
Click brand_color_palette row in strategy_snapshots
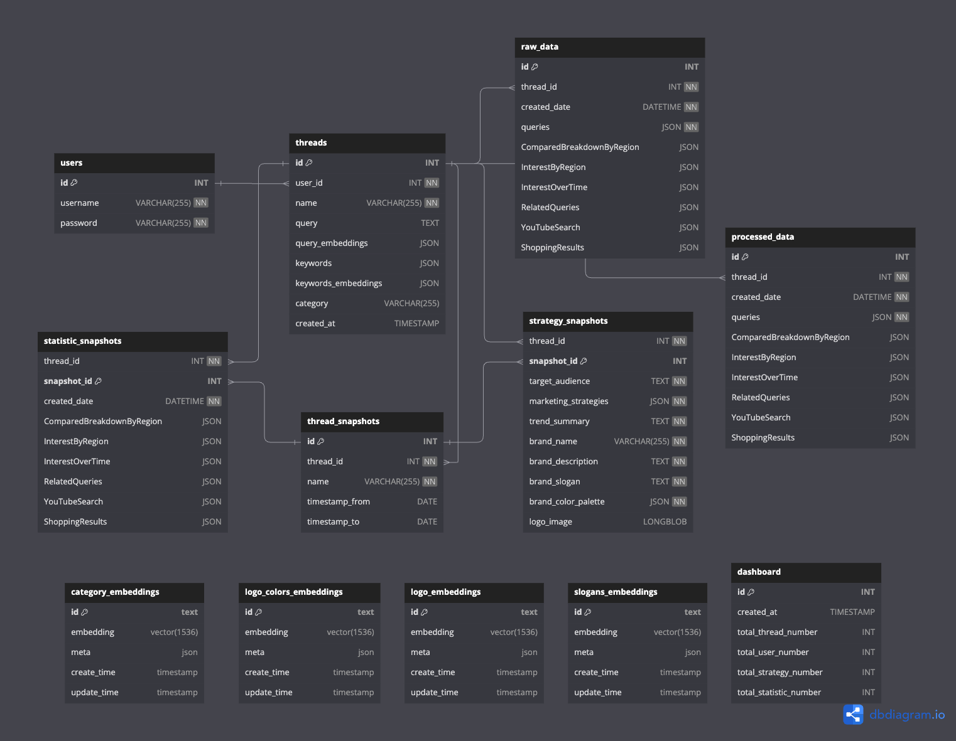[x=608, y=502]
